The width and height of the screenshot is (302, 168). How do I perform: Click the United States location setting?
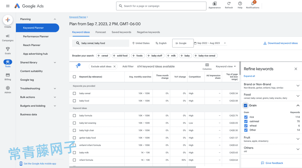(141, 43)
